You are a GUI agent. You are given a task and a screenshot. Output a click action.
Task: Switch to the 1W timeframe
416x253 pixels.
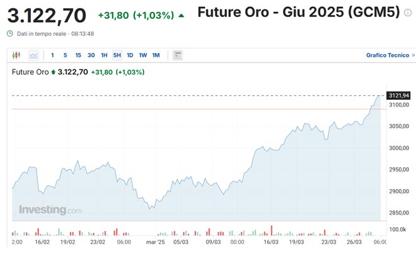point(143,56)
